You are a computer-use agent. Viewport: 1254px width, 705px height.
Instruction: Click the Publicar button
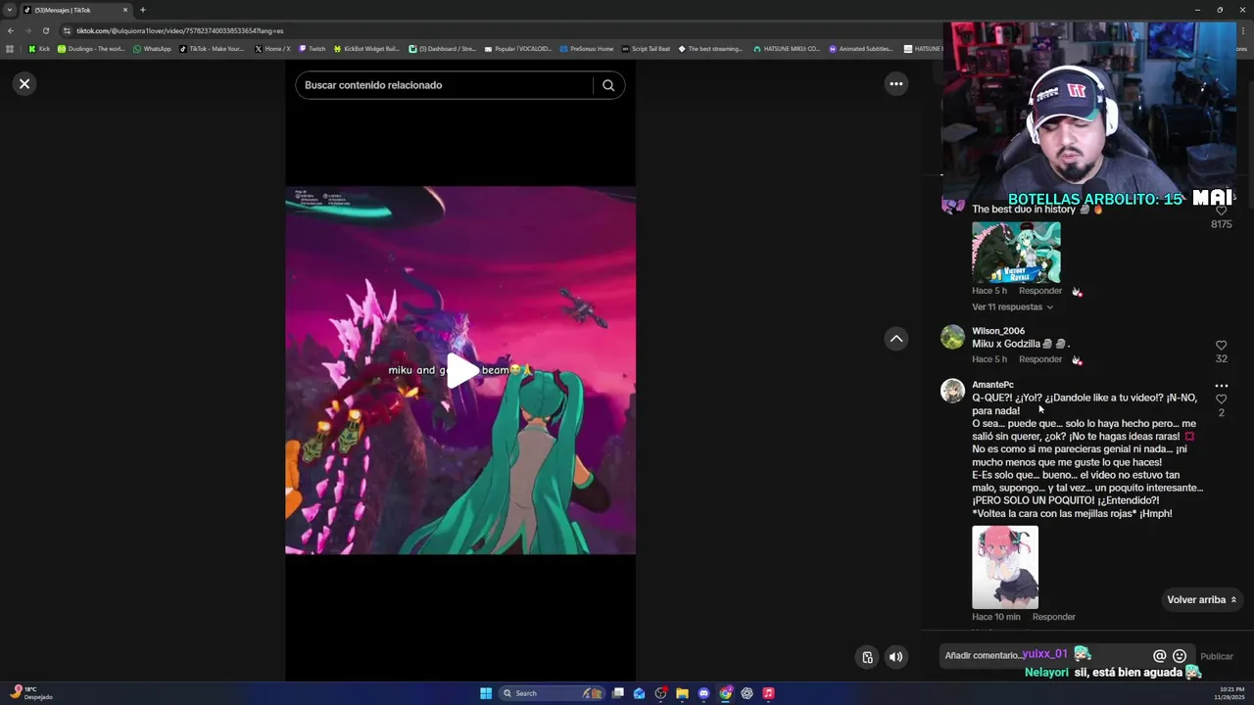tap(1217, 656)
